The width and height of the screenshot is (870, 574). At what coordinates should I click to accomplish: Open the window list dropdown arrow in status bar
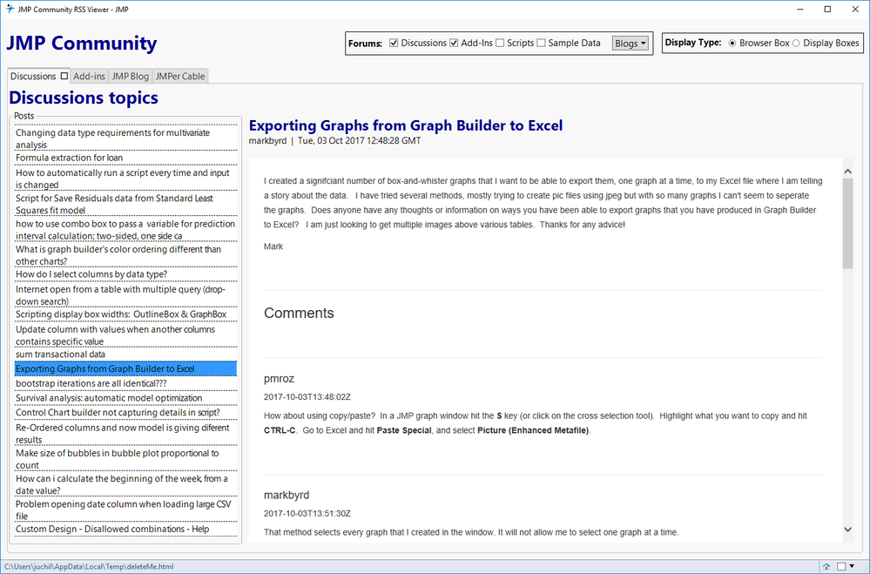(853, 566)
